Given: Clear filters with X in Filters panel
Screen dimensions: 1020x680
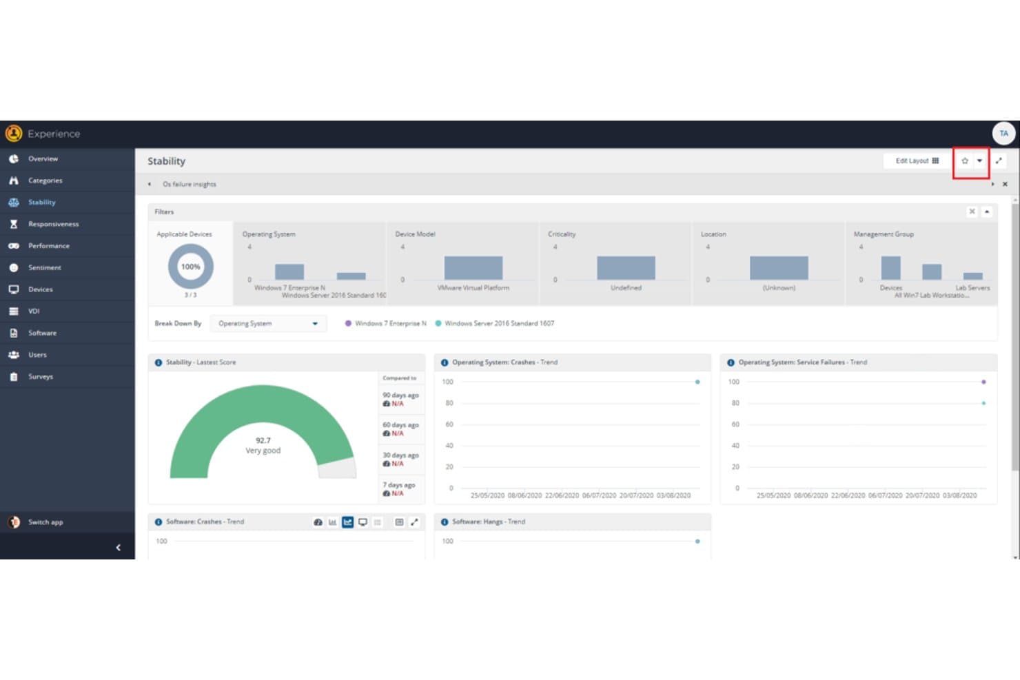Looking at the screenshot, I should click(x=972, y=212).
